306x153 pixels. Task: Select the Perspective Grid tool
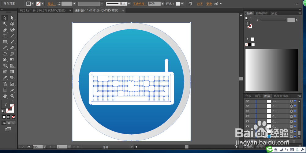tap(12, 65)
